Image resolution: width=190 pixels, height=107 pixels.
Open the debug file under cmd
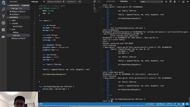coord(16,32)
